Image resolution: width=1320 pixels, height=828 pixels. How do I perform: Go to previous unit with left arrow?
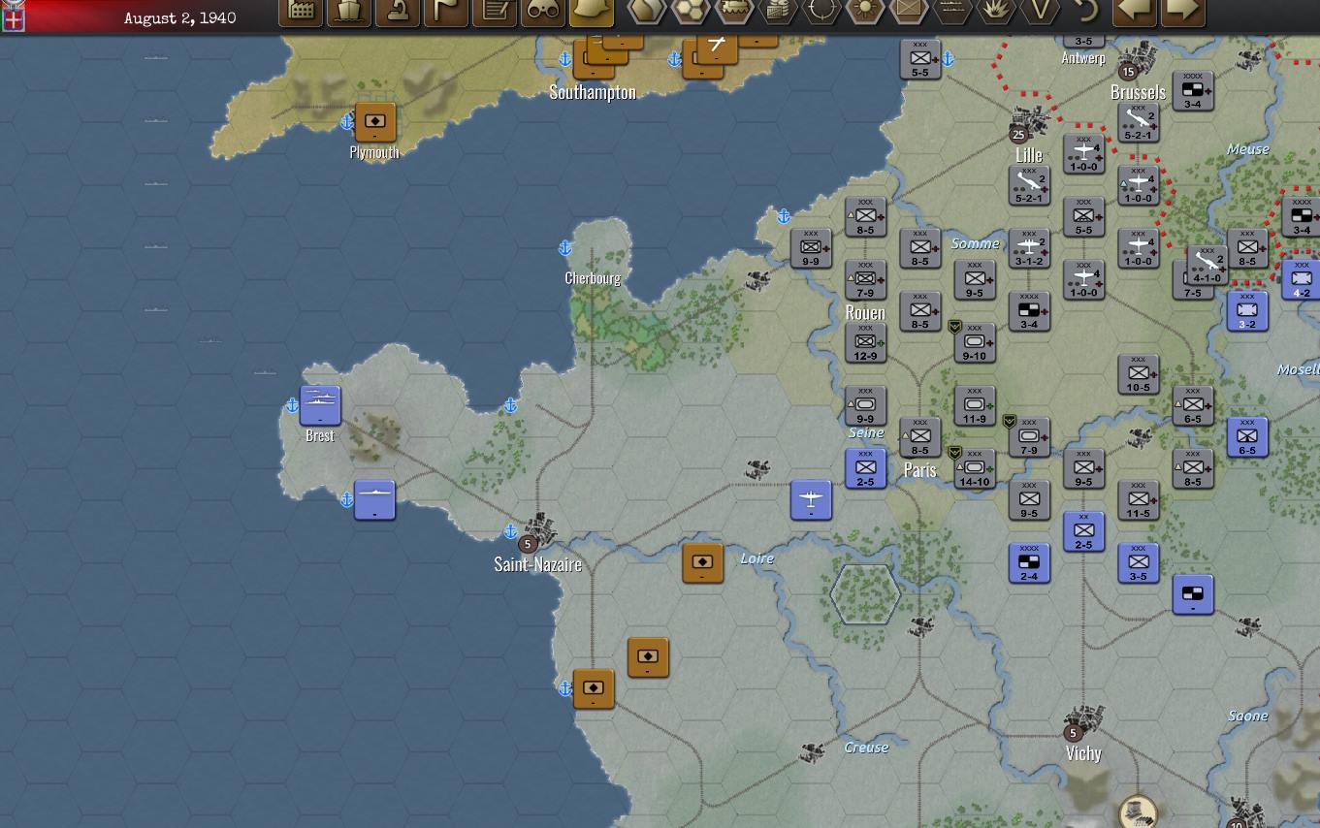pyautogui.click(x=1134, y=12)
